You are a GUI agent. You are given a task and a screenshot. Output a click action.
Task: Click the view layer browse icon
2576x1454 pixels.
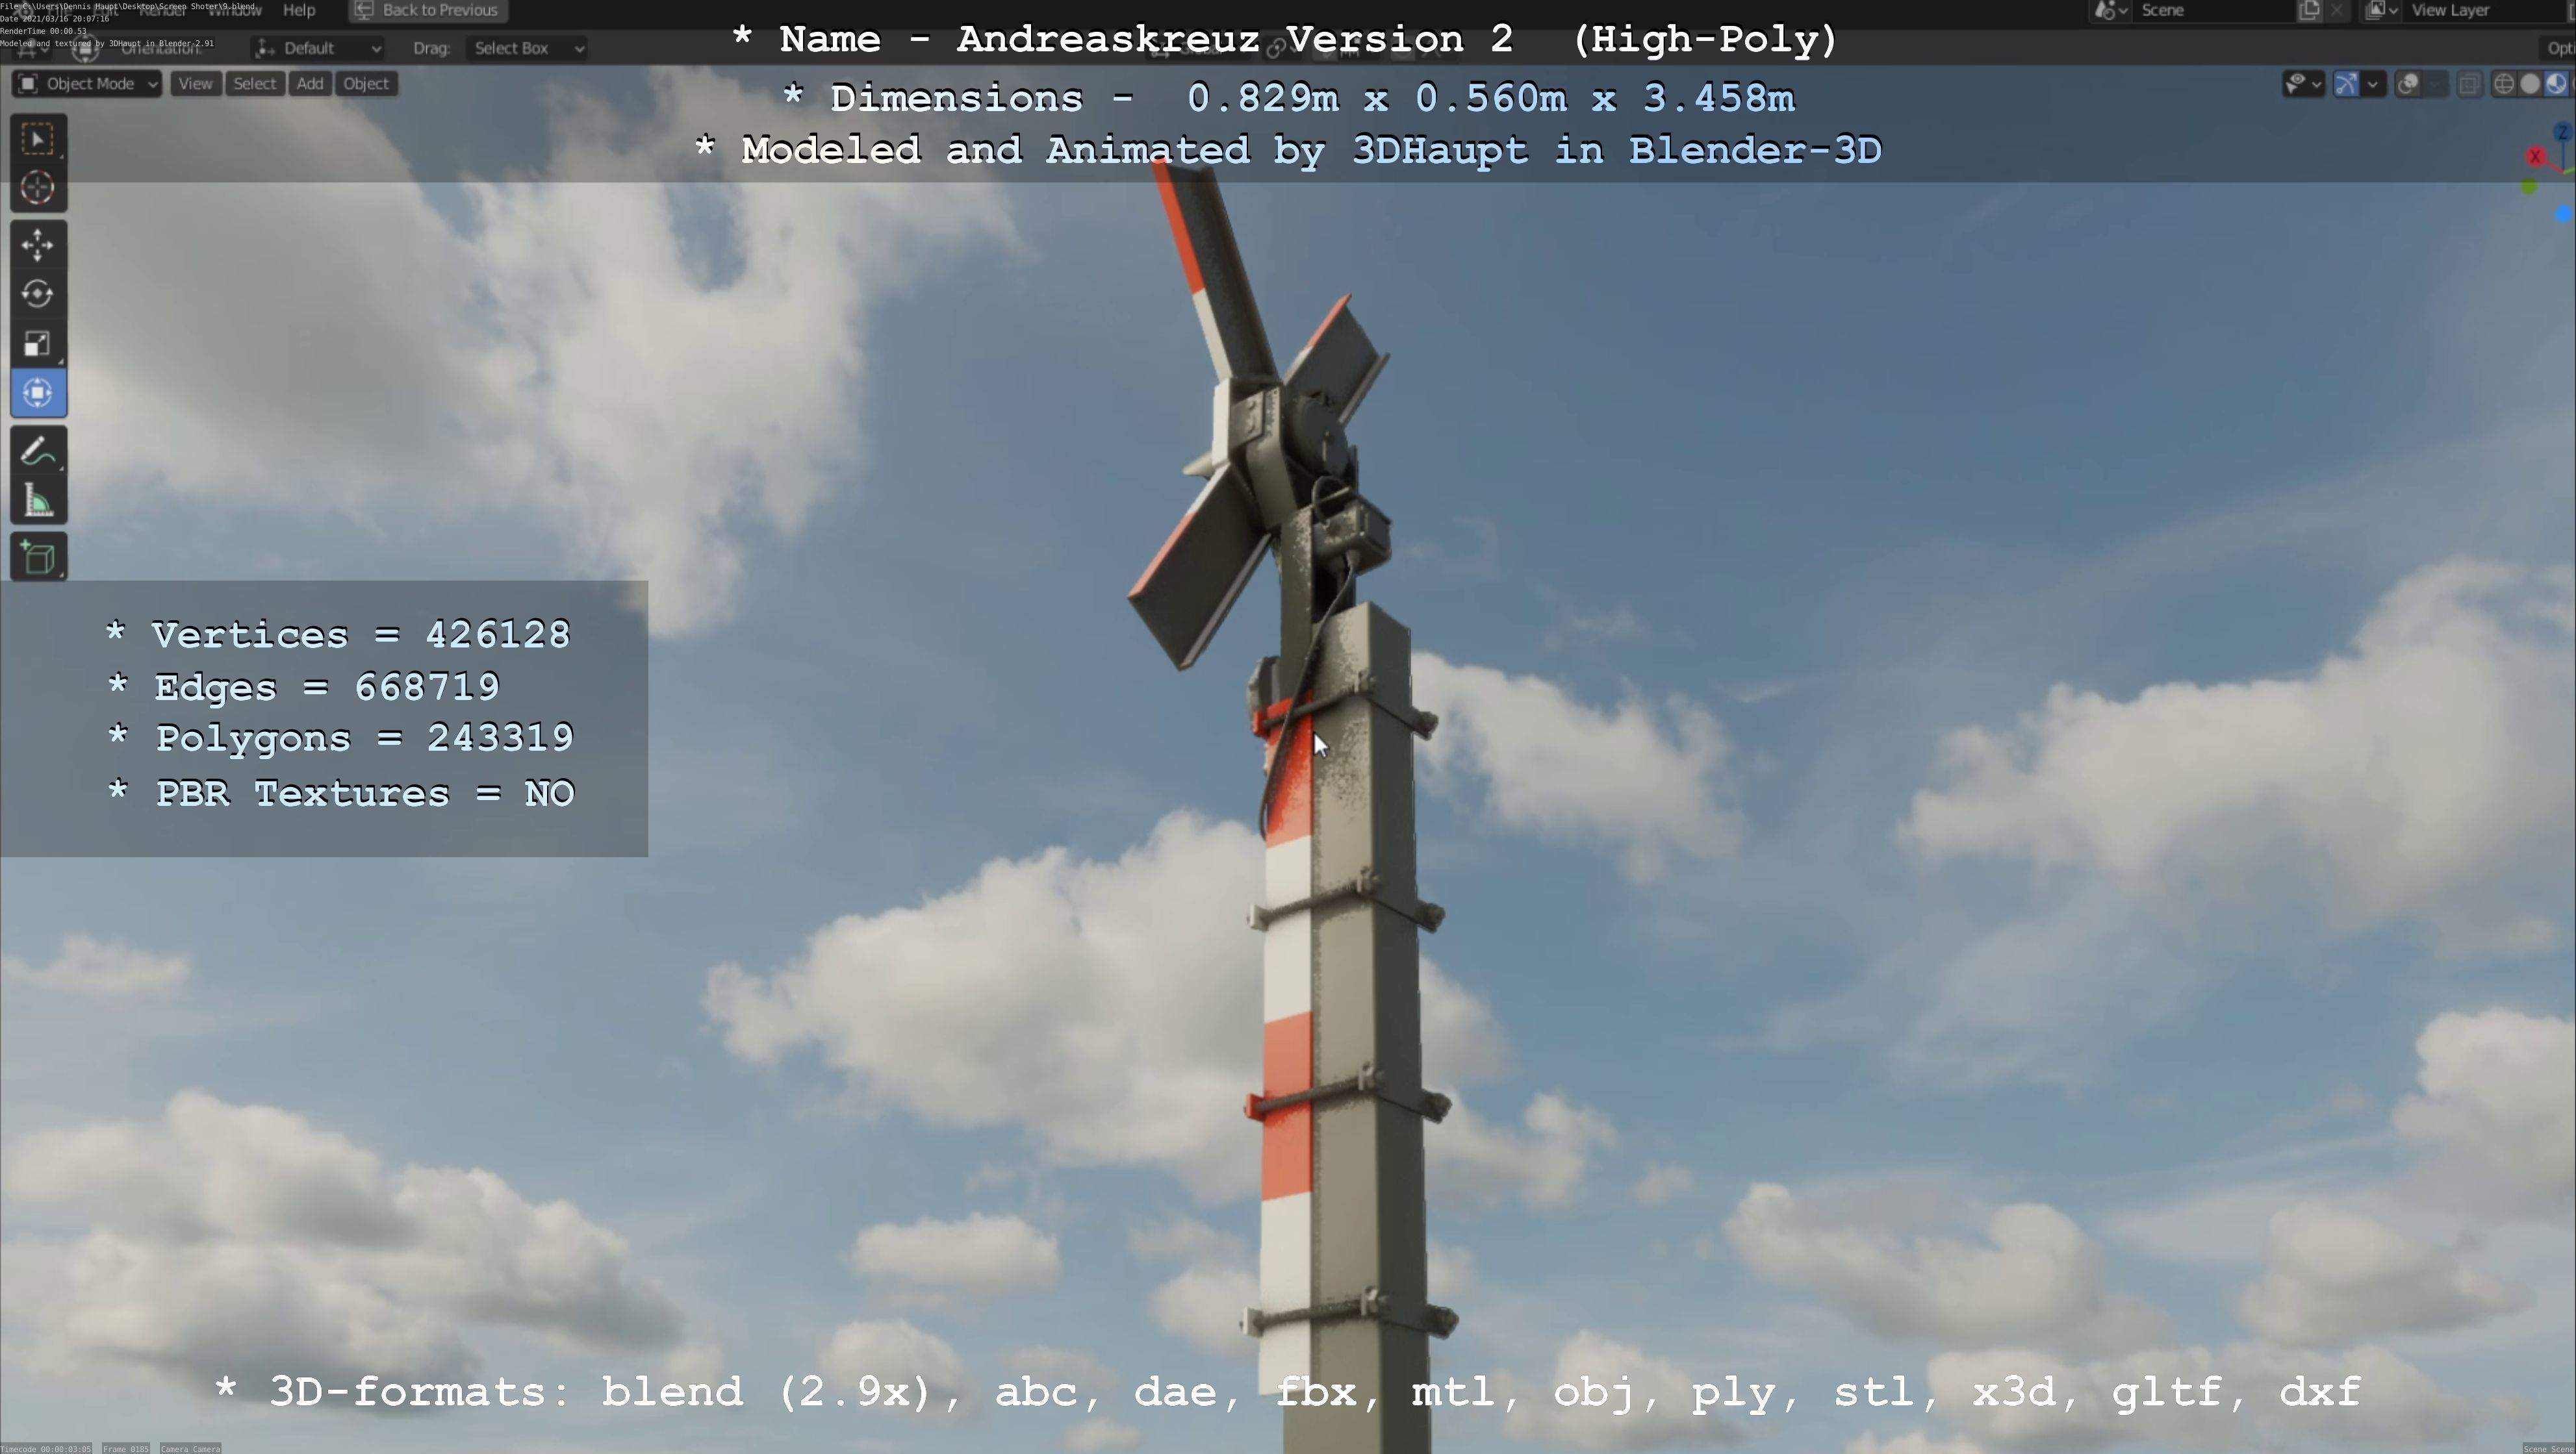2382,10
